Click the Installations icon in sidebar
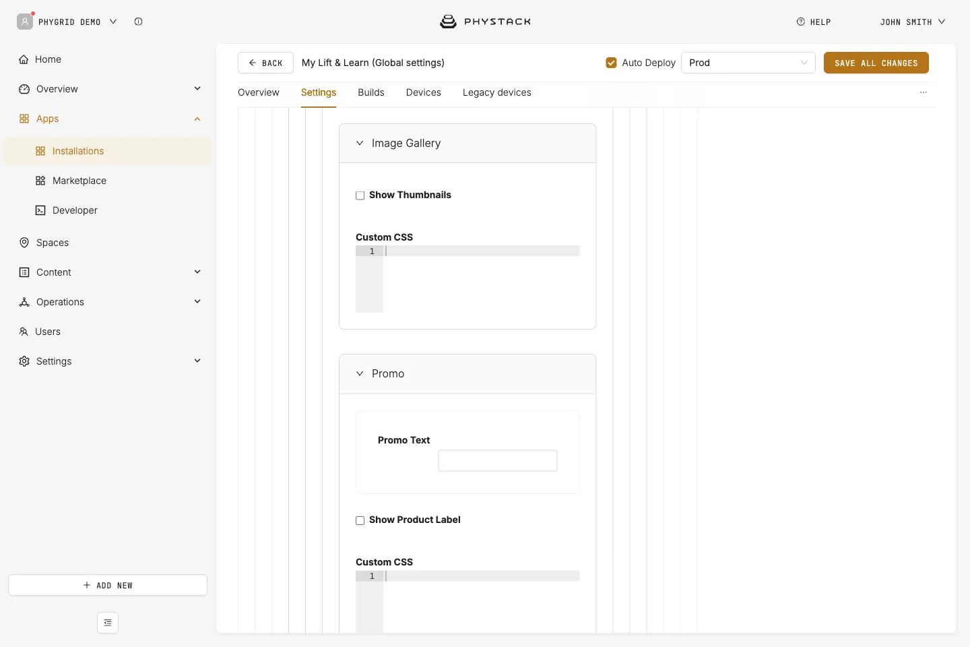Viewport: 970px width, 647px height. [x=40, y=151]
